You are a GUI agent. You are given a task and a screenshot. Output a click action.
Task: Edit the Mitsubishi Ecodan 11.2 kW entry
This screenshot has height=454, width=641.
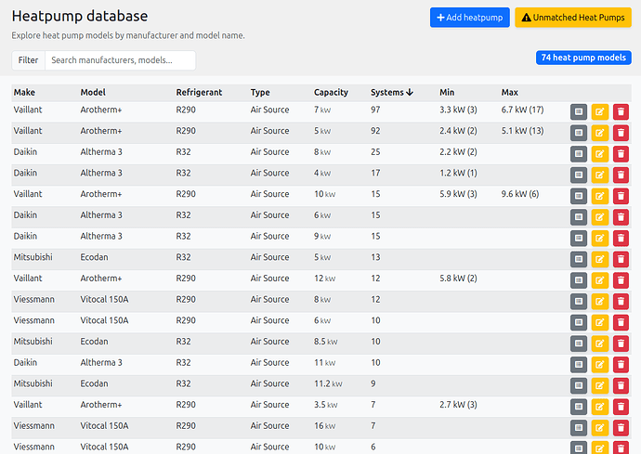[x=599, y=385]
